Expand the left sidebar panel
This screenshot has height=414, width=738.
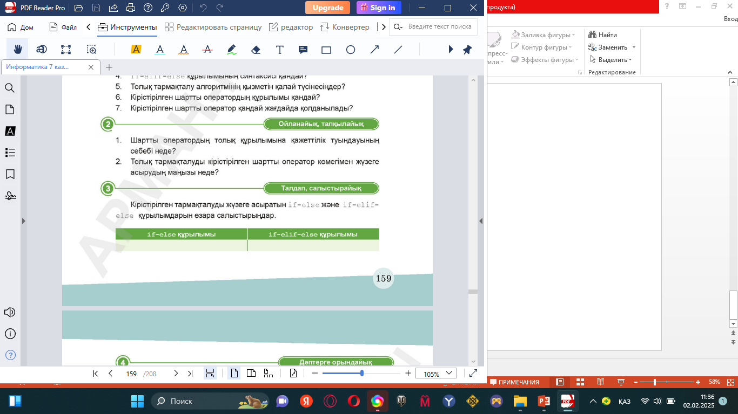(23, 221)
